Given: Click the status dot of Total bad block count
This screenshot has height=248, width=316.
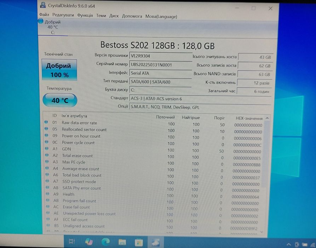Looking at the screenshot, I should coord(47,175).
